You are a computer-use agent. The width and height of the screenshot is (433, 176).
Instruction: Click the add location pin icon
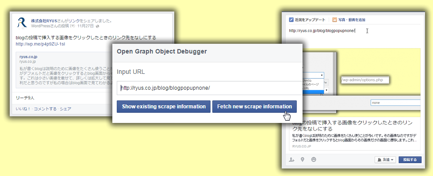coord(303,160)
